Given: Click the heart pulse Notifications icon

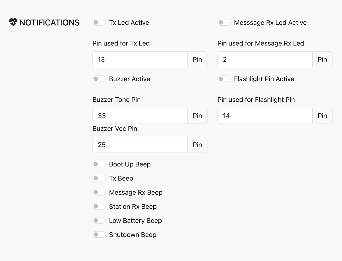Looking at the screenshot, I should pos(13,23).
